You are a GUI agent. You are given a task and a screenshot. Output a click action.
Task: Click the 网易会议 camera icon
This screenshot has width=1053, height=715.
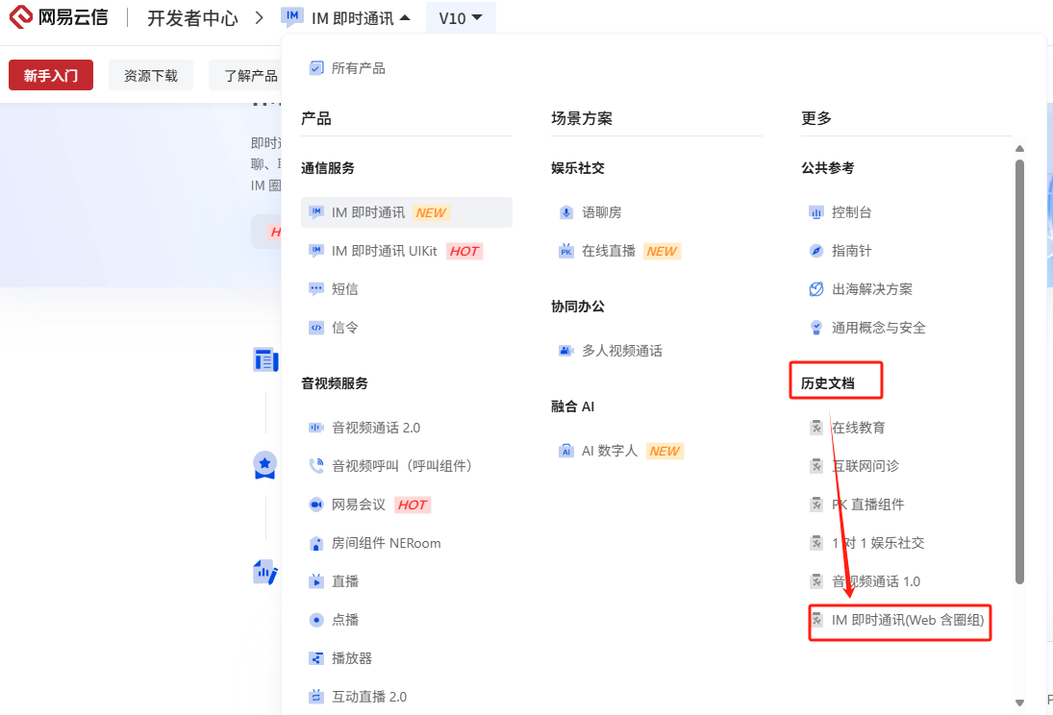pyautogui.click(x=316, y=505)
